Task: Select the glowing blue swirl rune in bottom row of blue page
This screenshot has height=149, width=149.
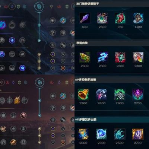Action: click(22, 68)
